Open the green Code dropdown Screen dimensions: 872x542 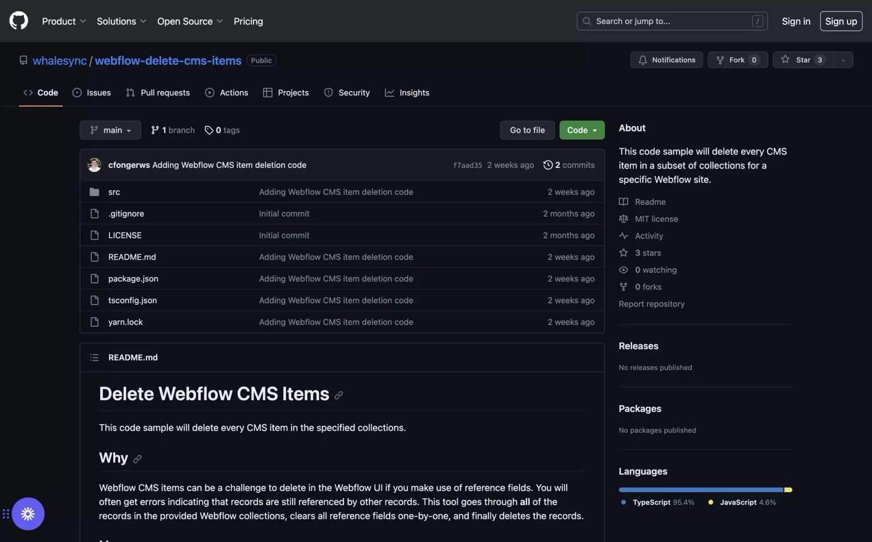point(582,130)
